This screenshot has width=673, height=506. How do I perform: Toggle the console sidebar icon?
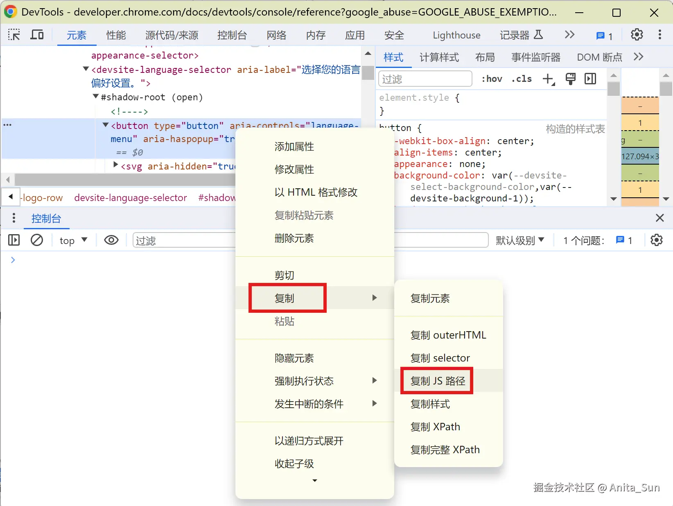[x=14, y=240]
